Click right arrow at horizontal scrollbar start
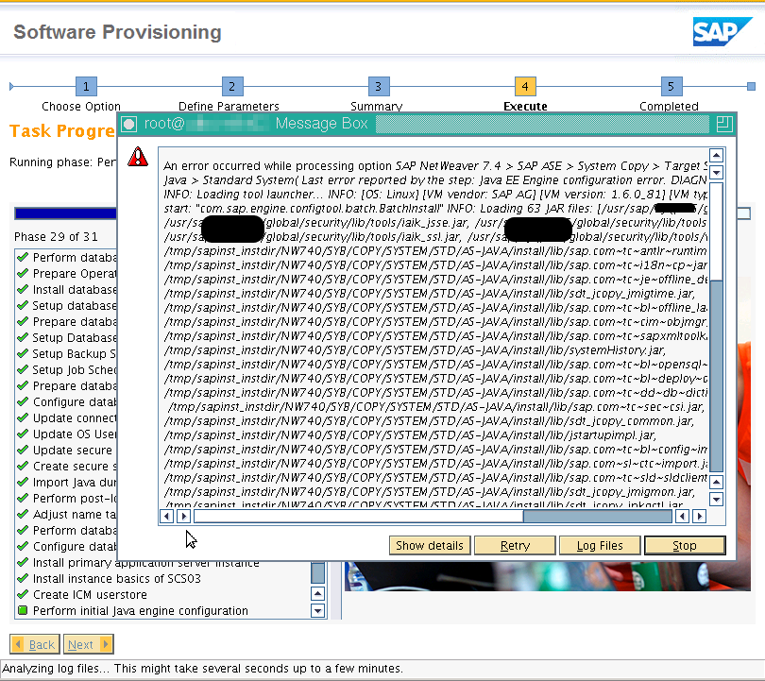 [x=183, y=516]
